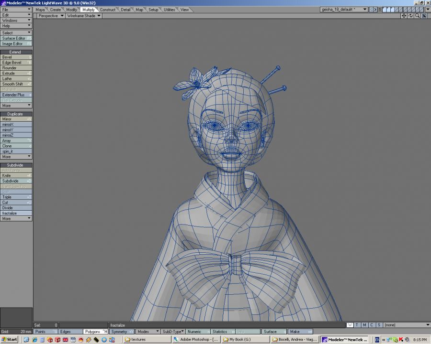Click the Bevel tool button

[x=16, y=57]
